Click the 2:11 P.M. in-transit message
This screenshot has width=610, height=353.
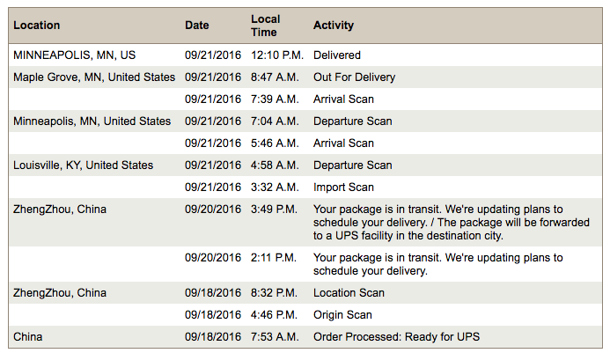[x=438, y=264]
